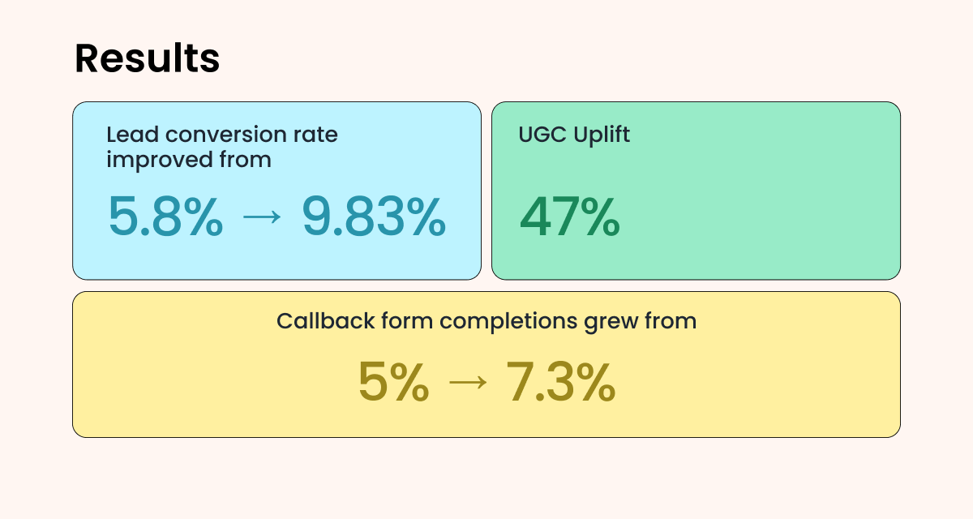Select the 5% callback starting value
Screen dimensions: 973x519
pyautogui.click(x=393, y=384)
